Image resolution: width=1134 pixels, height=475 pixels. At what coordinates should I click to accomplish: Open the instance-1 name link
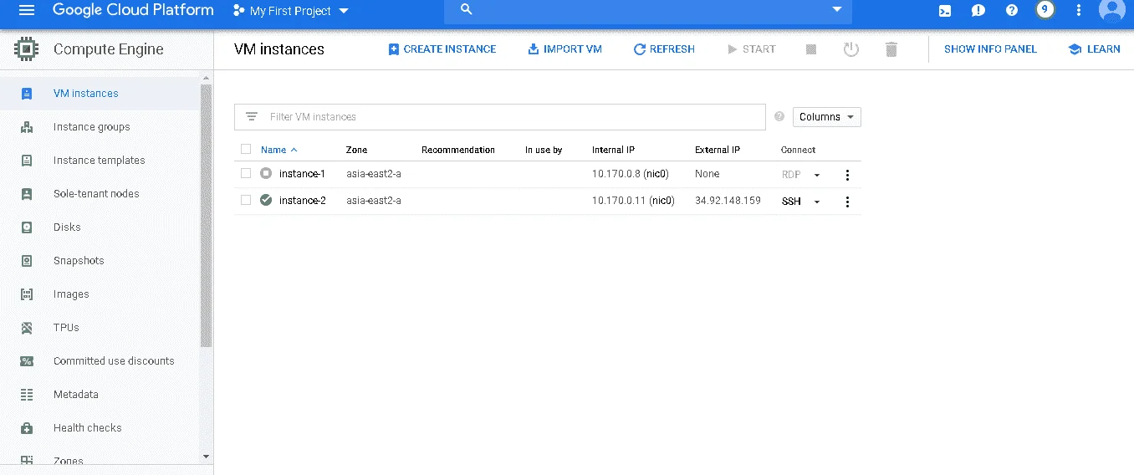302,174
